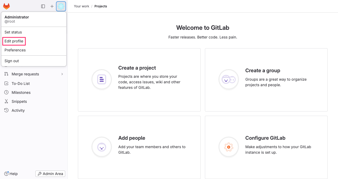The image size is (338, 179).
Task: Click the @root username text
Action: coord(10,22)
